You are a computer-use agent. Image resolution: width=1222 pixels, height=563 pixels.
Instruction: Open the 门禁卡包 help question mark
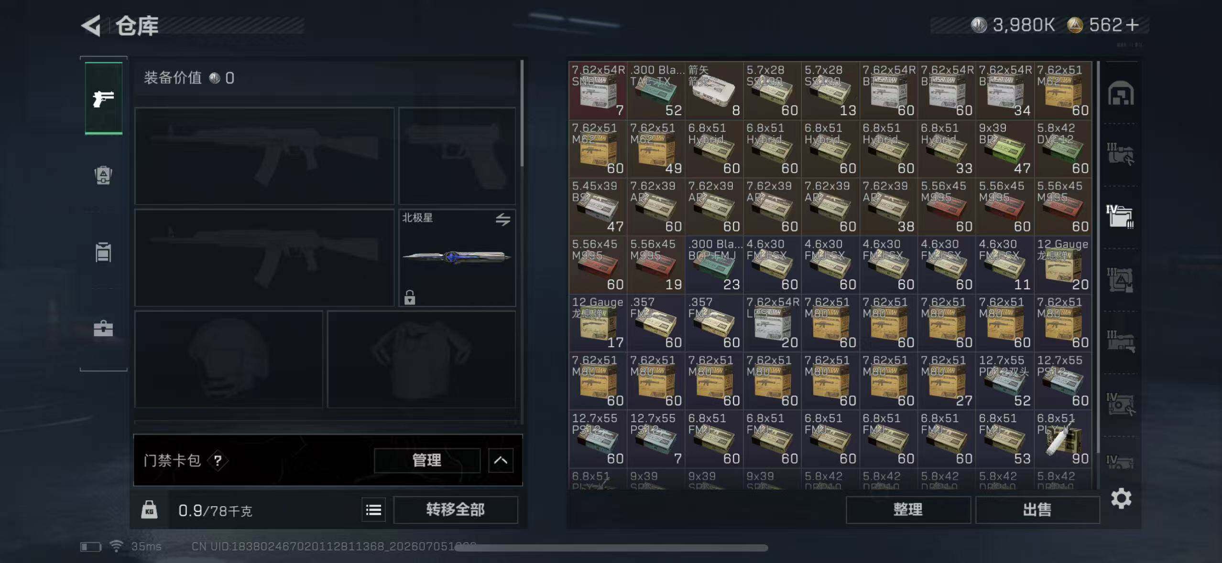[218, 460]
